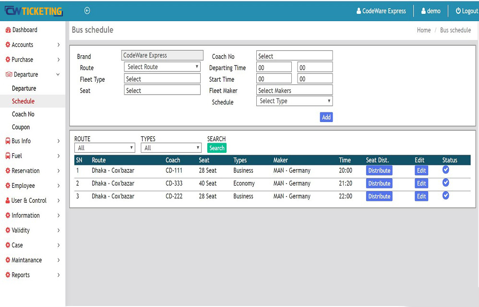Toggle status for the CD-333 schedule
The height and width of the screenshot is (307, 479).
[445, 183]
